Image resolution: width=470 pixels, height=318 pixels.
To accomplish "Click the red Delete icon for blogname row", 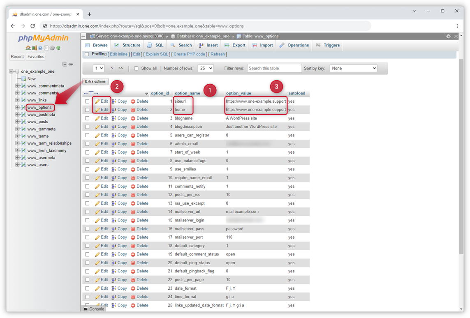I will click(x=133, y=118).
